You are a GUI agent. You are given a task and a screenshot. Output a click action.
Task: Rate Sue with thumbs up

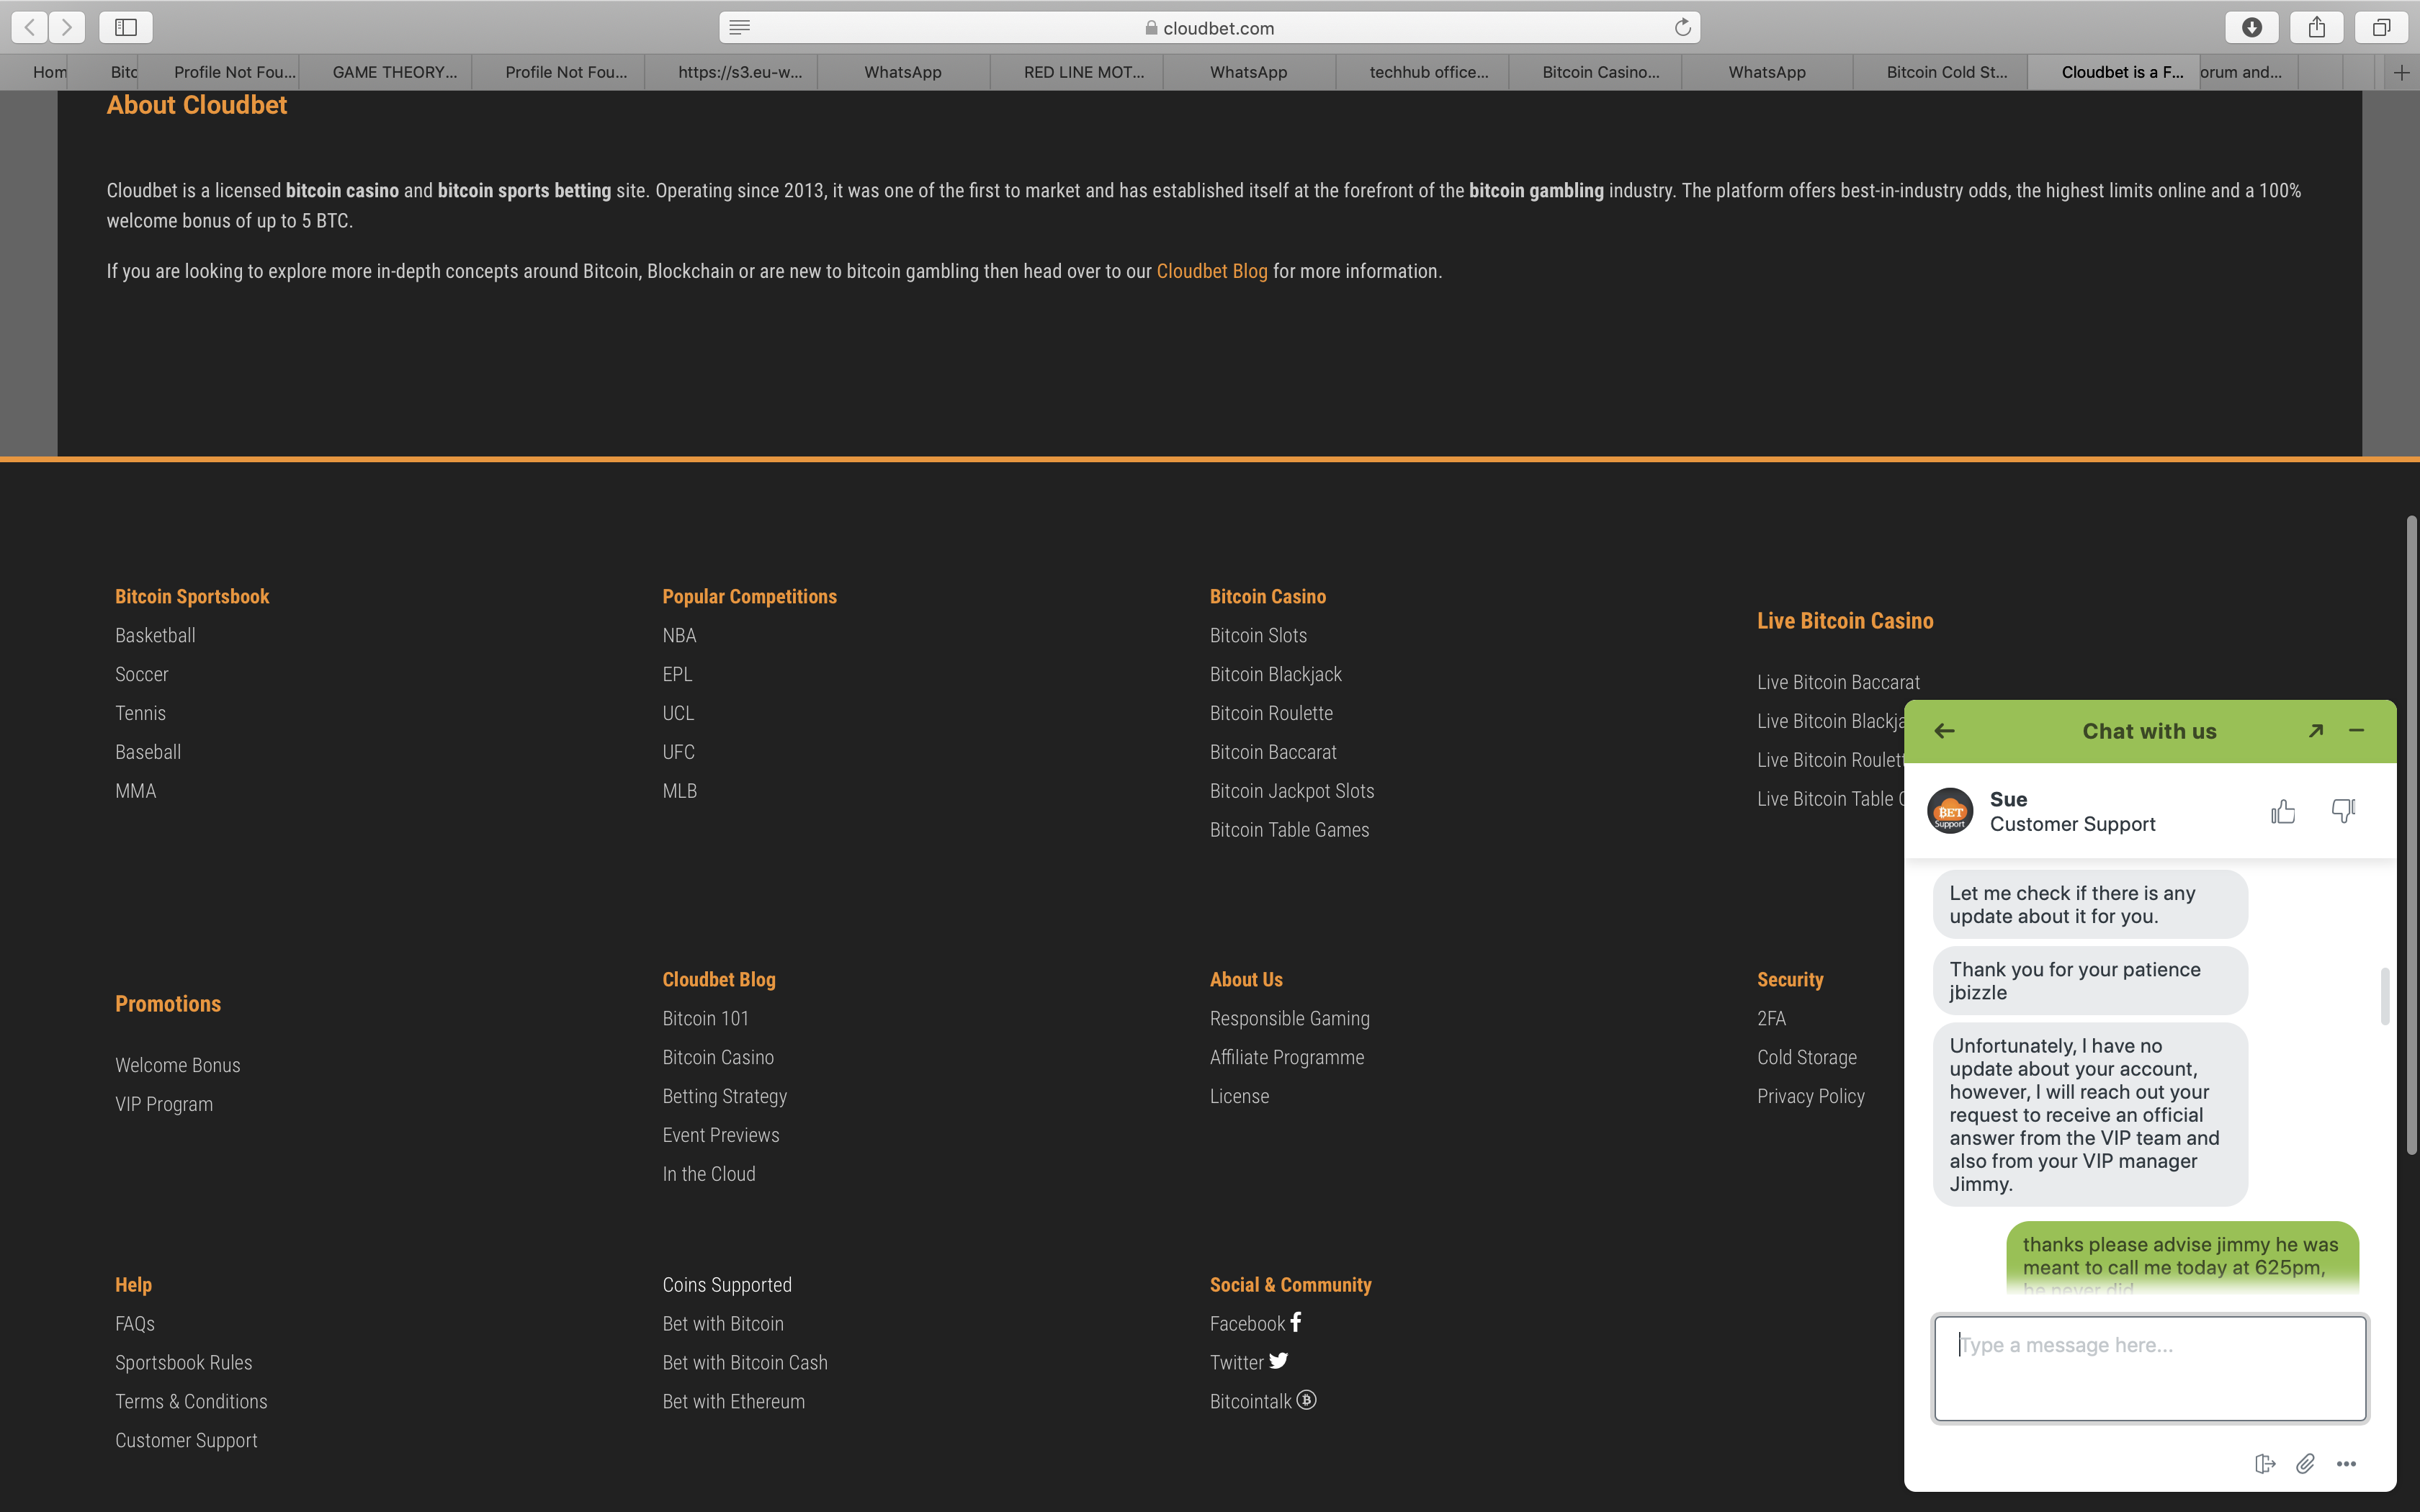point(2283,811)
